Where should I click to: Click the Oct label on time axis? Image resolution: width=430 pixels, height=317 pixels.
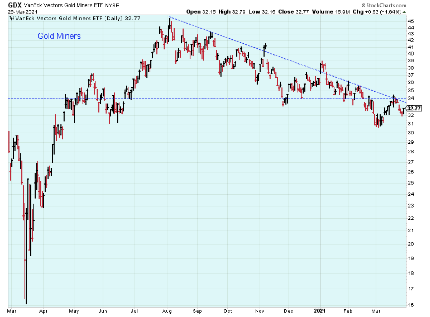pyautogui.click(x=228, y=311)
